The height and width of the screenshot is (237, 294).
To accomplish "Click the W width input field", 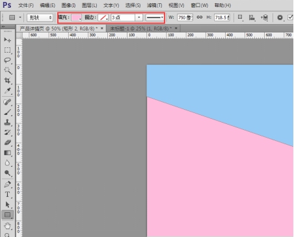I will click(x=185, y=18).
